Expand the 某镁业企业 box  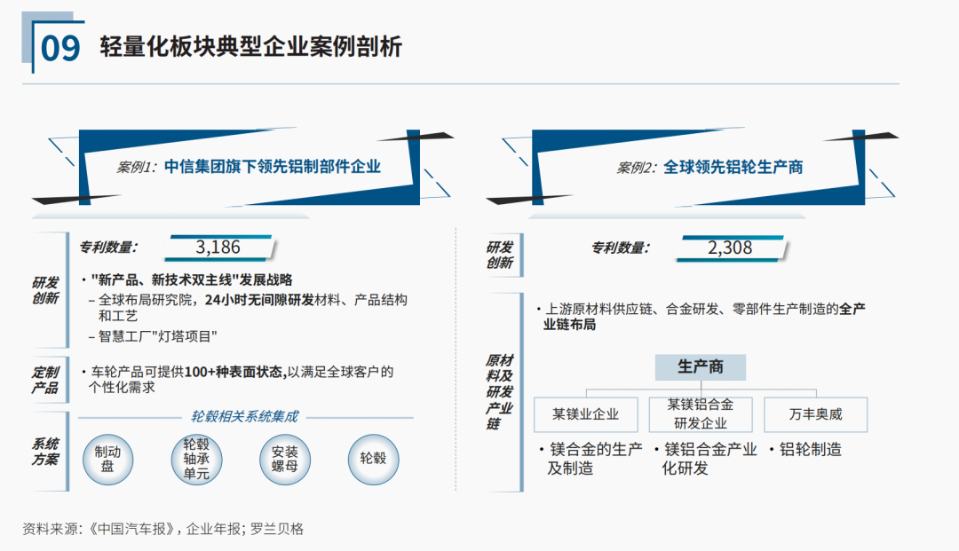[588, 414]
